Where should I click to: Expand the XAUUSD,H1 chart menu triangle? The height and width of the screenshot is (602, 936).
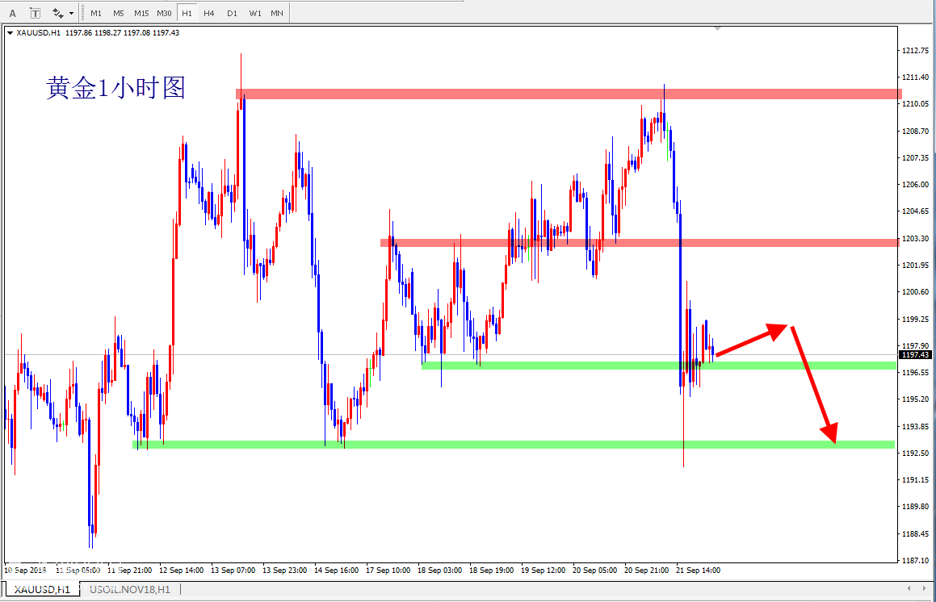tap(10, 33)
